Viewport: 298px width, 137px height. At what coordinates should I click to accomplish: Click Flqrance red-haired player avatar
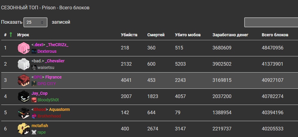(24, 80)
